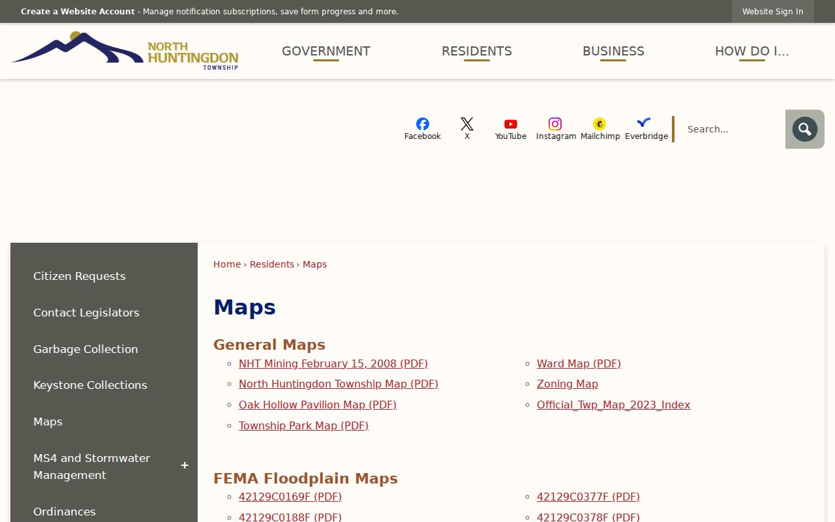Open the Instagram icon link
The width and height of the screenshot is (835, 522).
pyautogui.click(x=556, y=129)
